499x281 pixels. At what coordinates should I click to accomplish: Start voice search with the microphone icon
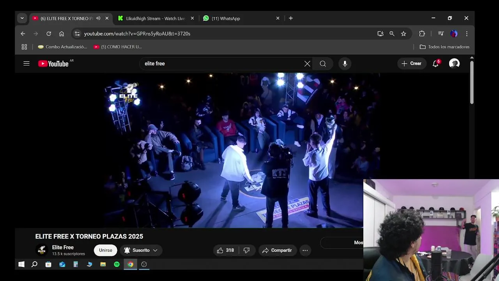tap(345, 64)
